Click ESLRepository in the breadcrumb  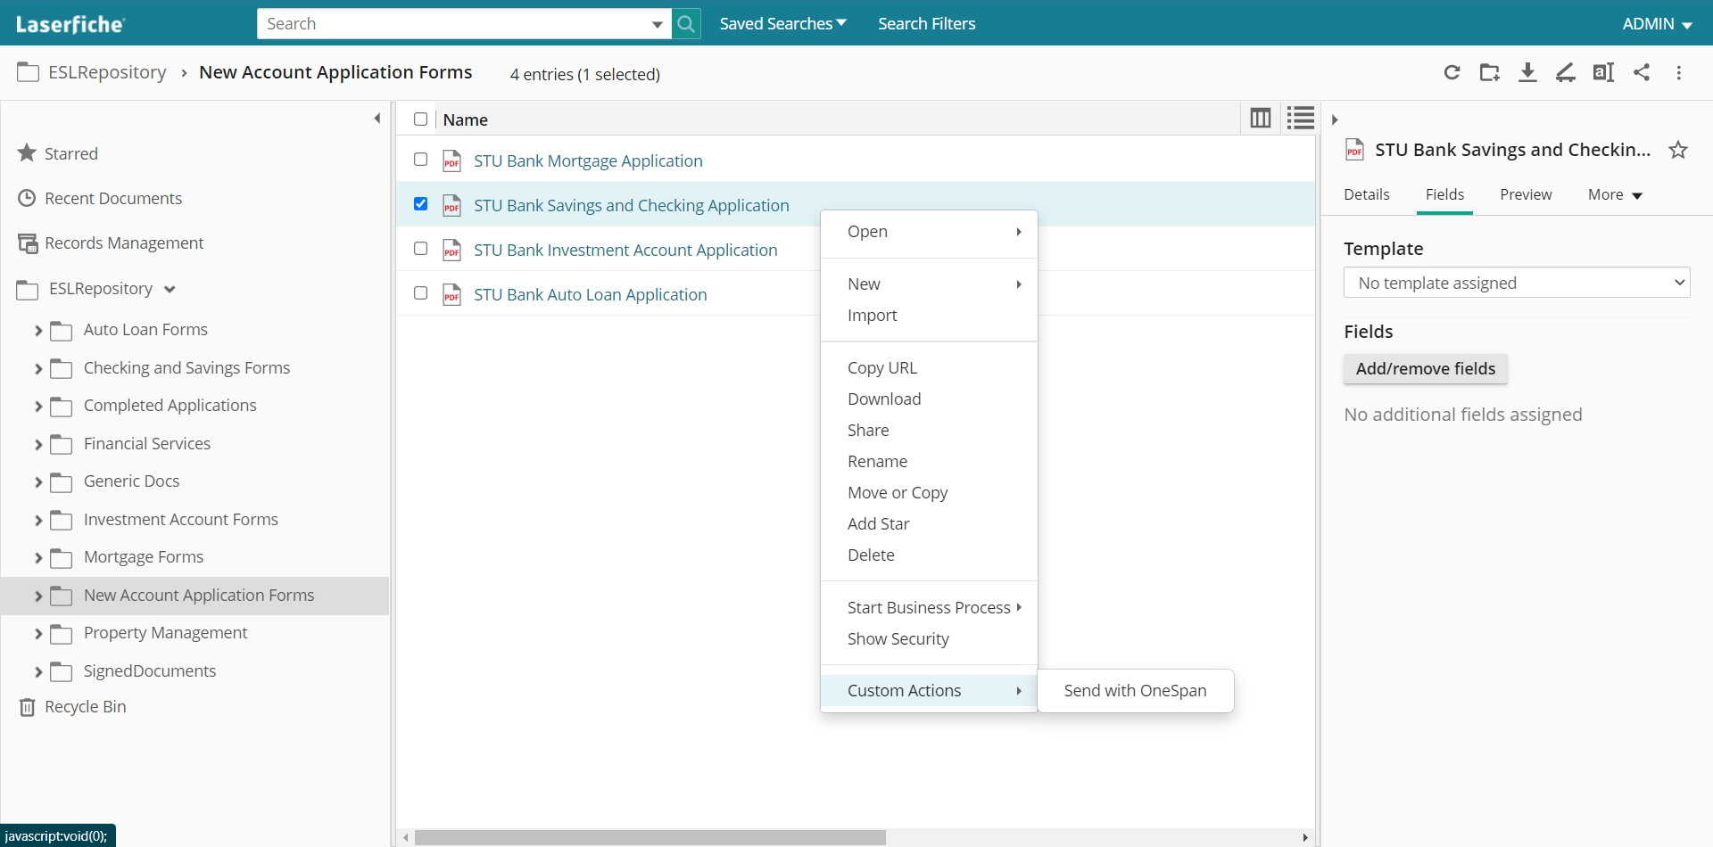tap(107, 72)
